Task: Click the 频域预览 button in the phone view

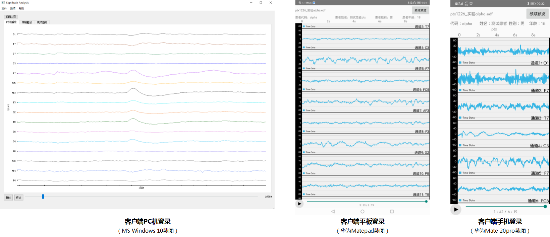Action: coord(537,14)
